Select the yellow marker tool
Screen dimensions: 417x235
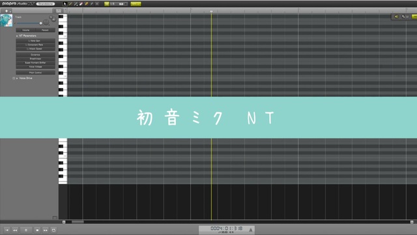pyautogui.click(x=87, y=4)
